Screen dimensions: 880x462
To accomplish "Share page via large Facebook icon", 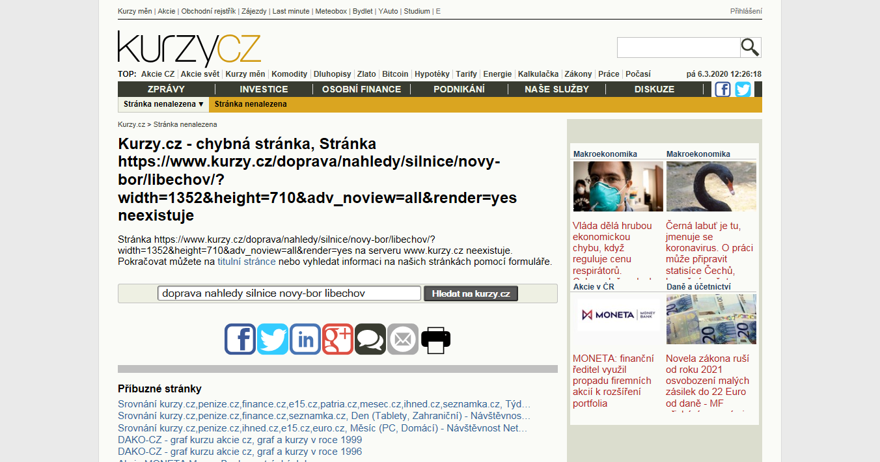I will tap(240, 339).
